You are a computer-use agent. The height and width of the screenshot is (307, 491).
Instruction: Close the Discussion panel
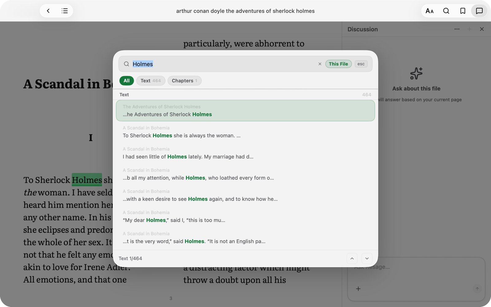[x=482, y=29]
